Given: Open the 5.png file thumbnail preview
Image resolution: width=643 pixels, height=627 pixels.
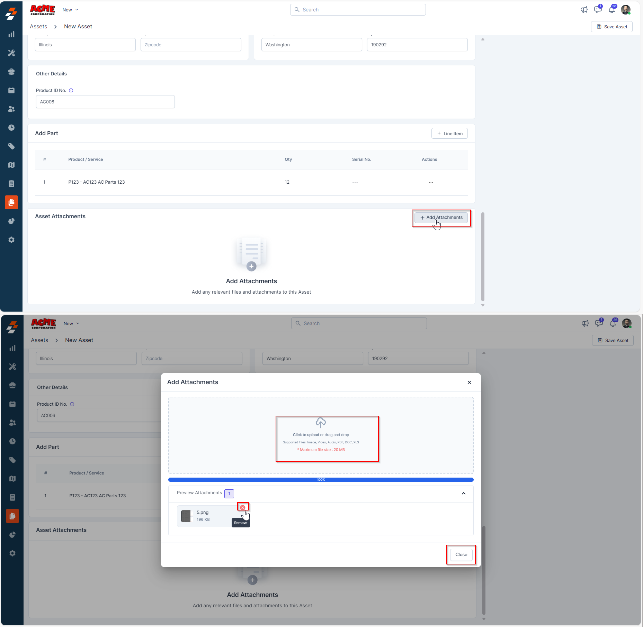Looking at the screenshot, I should (x=187, y=516).
